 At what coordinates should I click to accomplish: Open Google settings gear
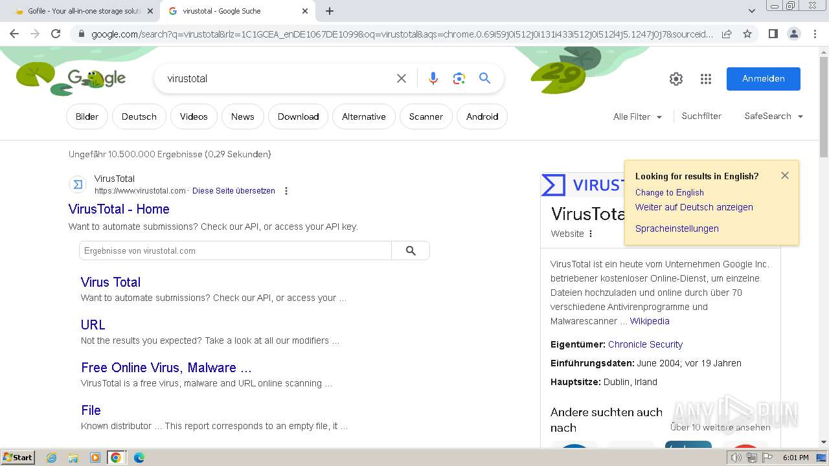point(676,79)
